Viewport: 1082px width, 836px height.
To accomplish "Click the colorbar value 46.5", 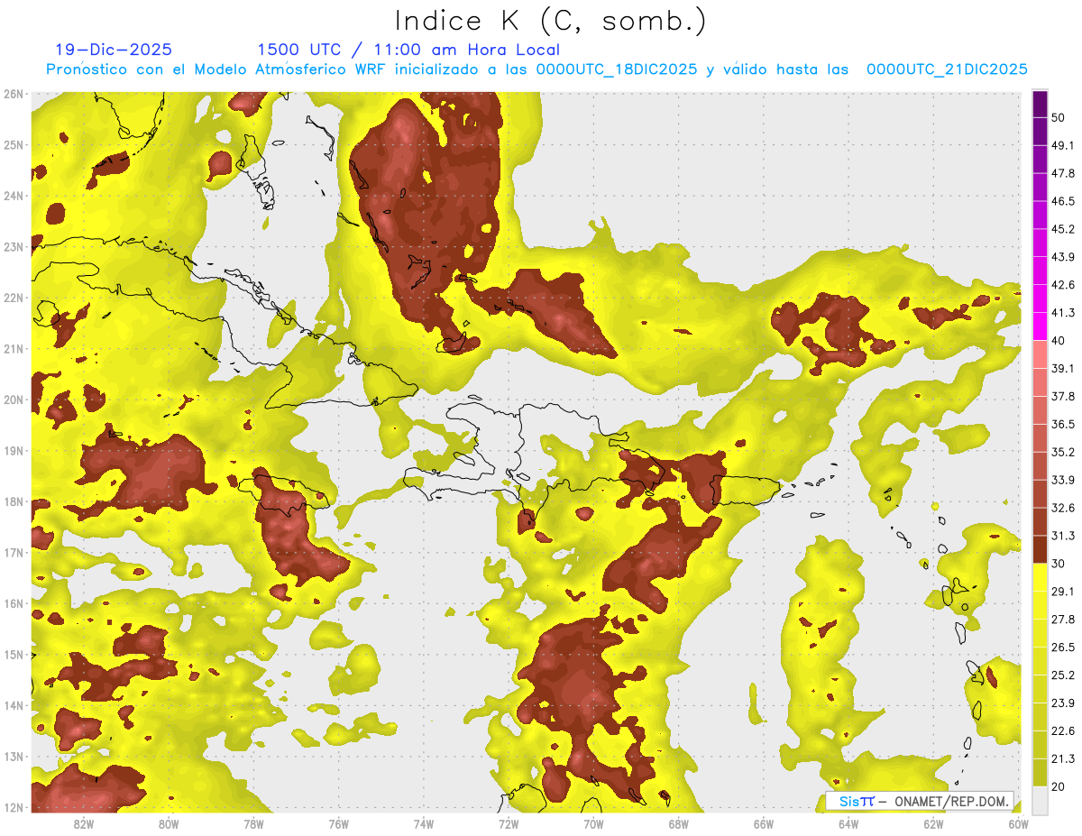I will (x=1062, y=201).
